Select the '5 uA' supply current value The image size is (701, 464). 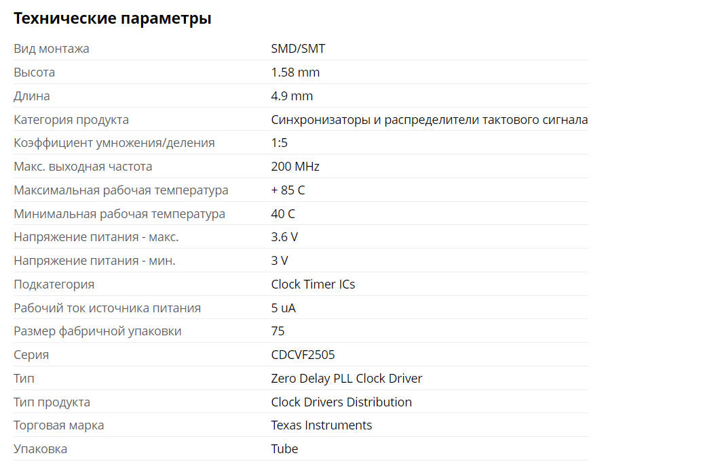pos(283,308)
